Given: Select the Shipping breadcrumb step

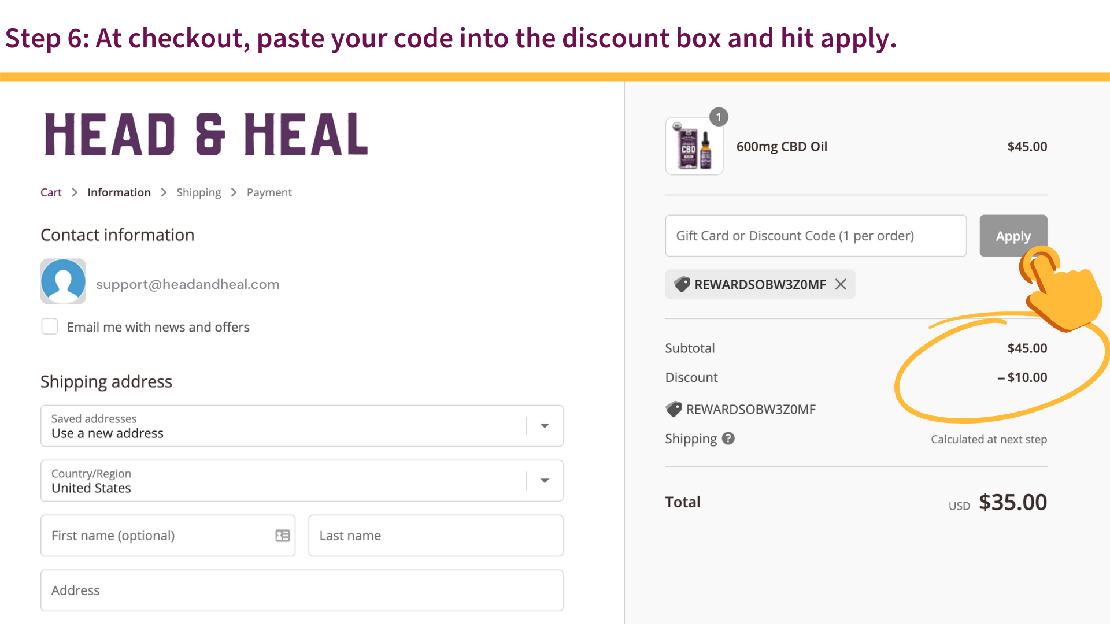Looking at the screenshot, I should coord(198,192).
